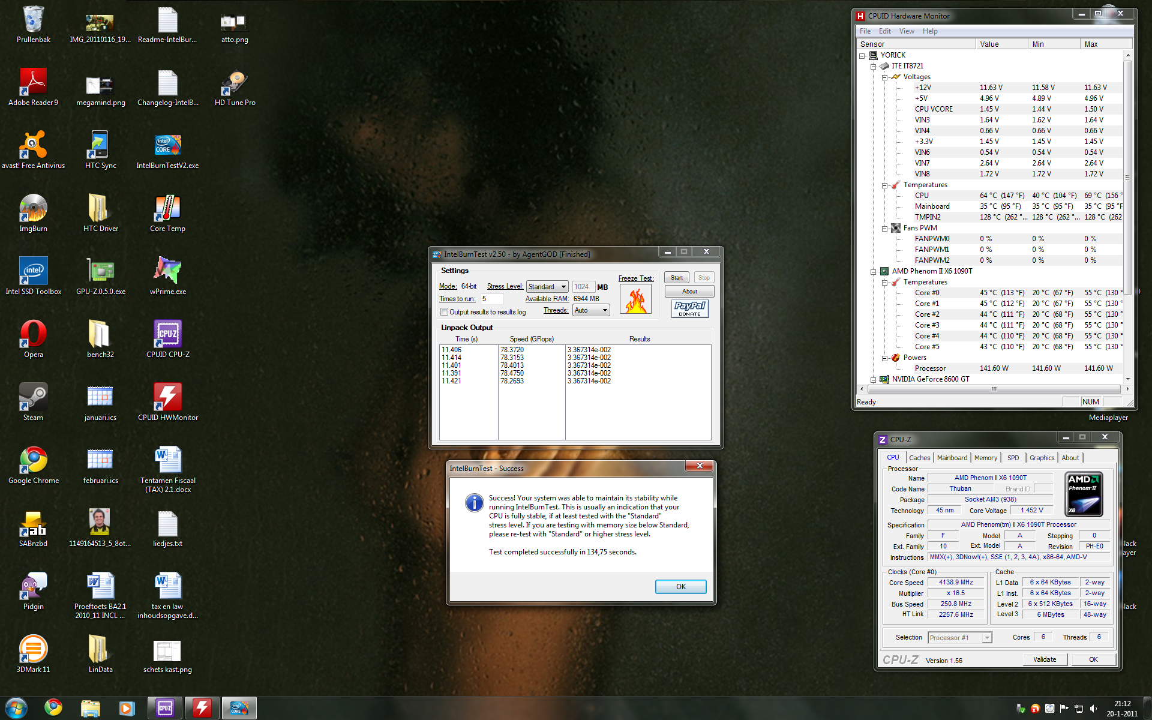This screenshot has width=1152, height=720.
Task: Open Adobe Reader 9 desktop shortcut
Action: [x=34, y=87]
